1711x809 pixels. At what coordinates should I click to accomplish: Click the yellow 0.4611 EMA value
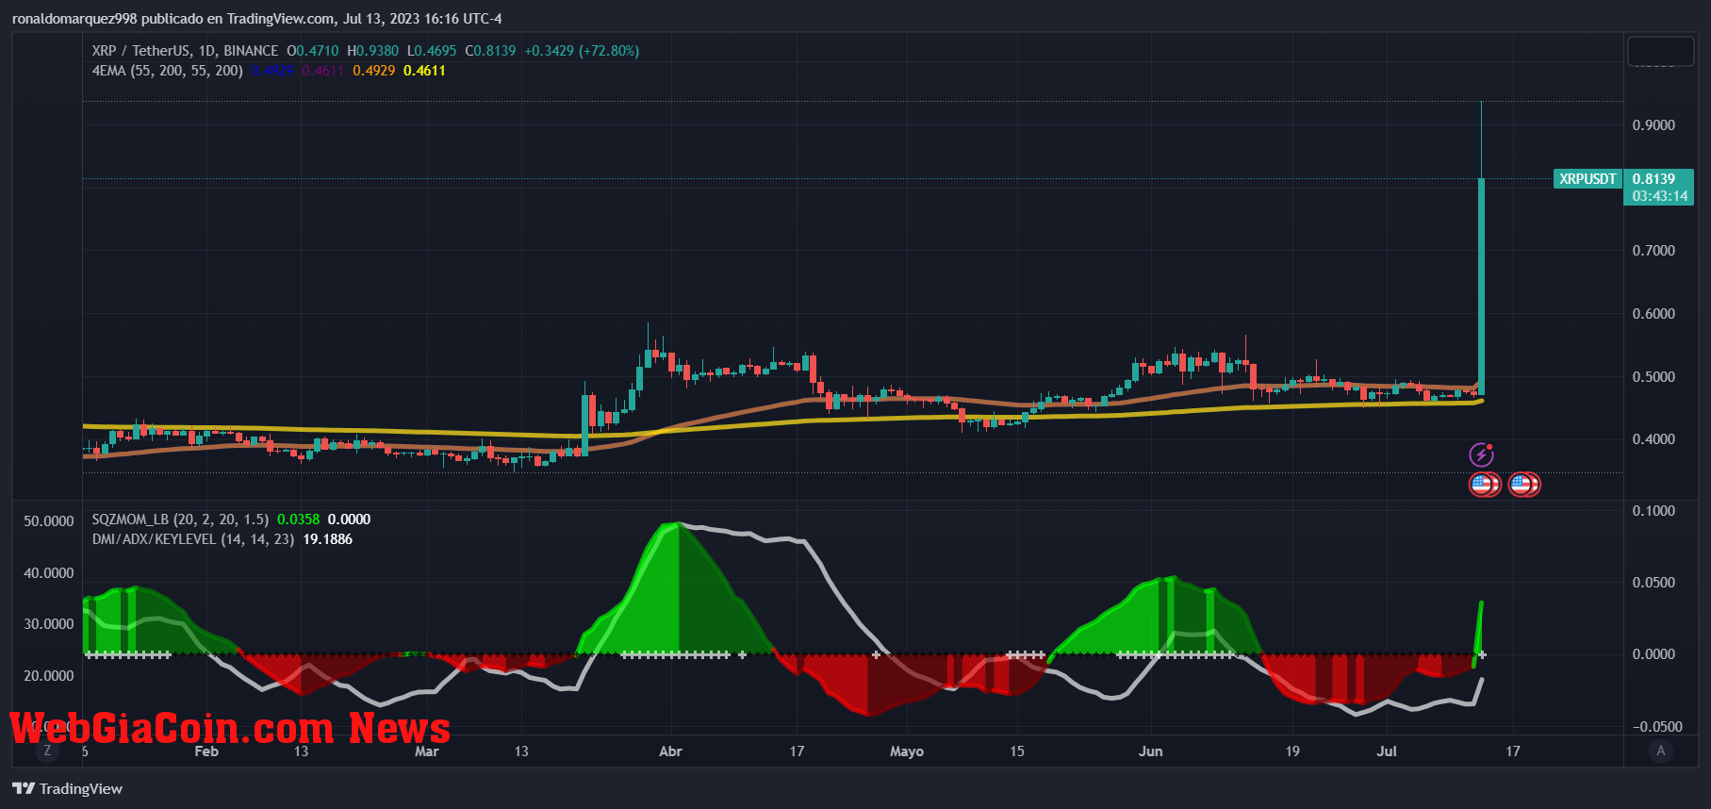click(424, 71)
